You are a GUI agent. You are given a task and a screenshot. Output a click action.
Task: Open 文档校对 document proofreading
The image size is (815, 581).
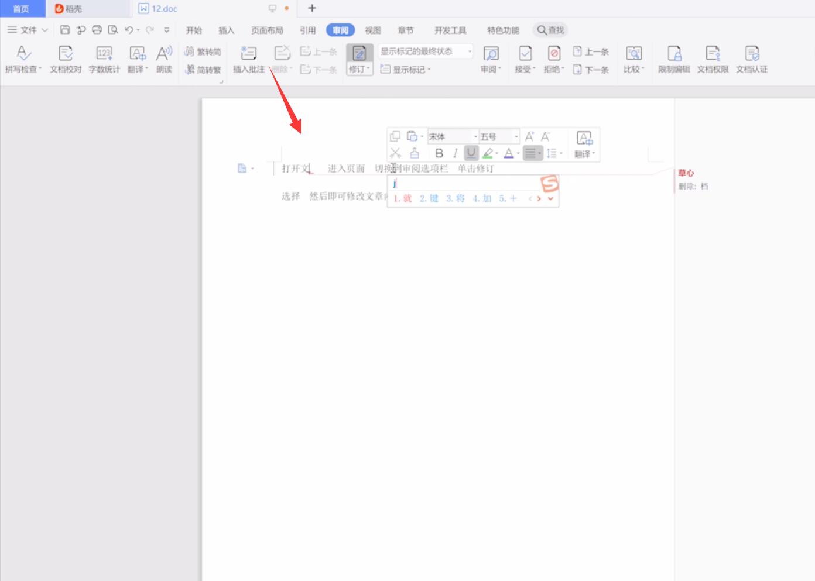tap(66, 60)
